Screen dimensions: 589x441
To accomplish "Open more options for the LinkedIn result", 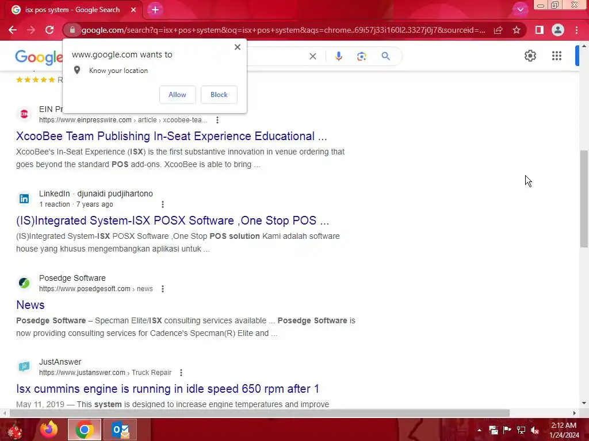I will pyautogui.click(x=163, y=204).
